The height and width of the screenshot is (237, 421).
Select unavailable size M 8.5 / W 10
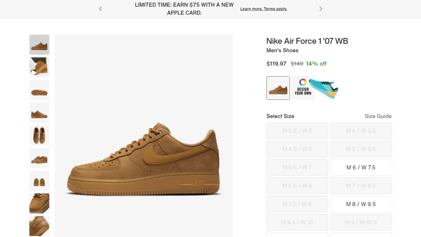[297, 223]
